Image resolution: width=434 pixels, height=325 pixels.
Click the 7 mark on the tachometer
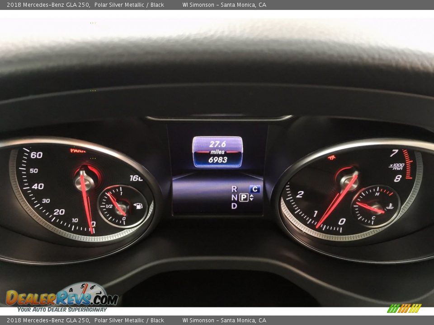[394, 153]
